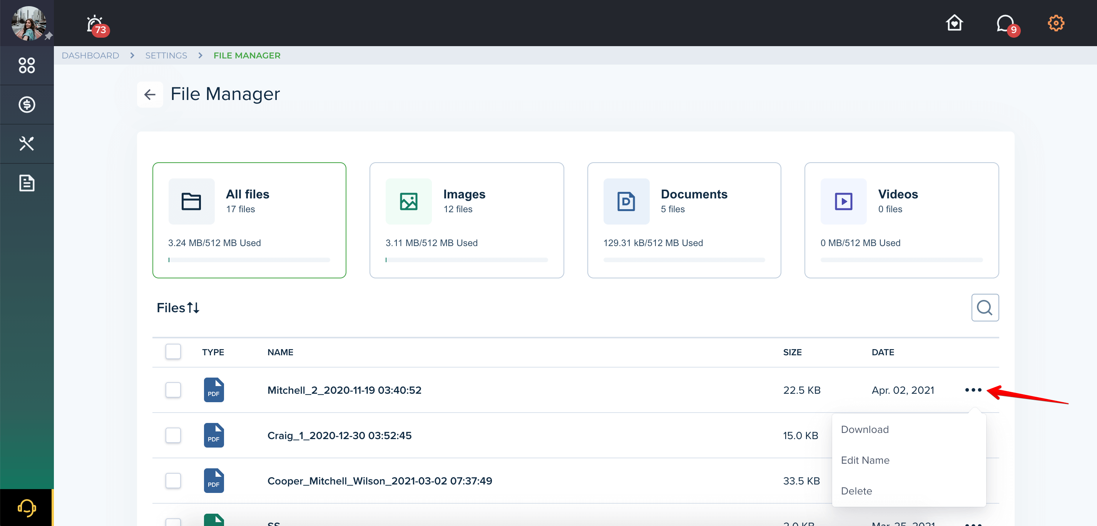Go to DASHBOARD breadcrumb
This screenshot has height=526, width=1097.
coord(90,55)
